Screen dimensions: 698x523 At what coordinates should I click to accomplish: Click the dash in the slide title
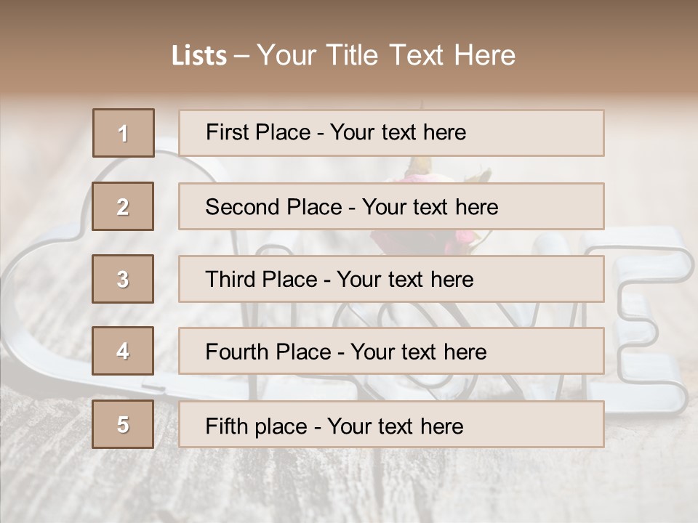pos(241,56)
